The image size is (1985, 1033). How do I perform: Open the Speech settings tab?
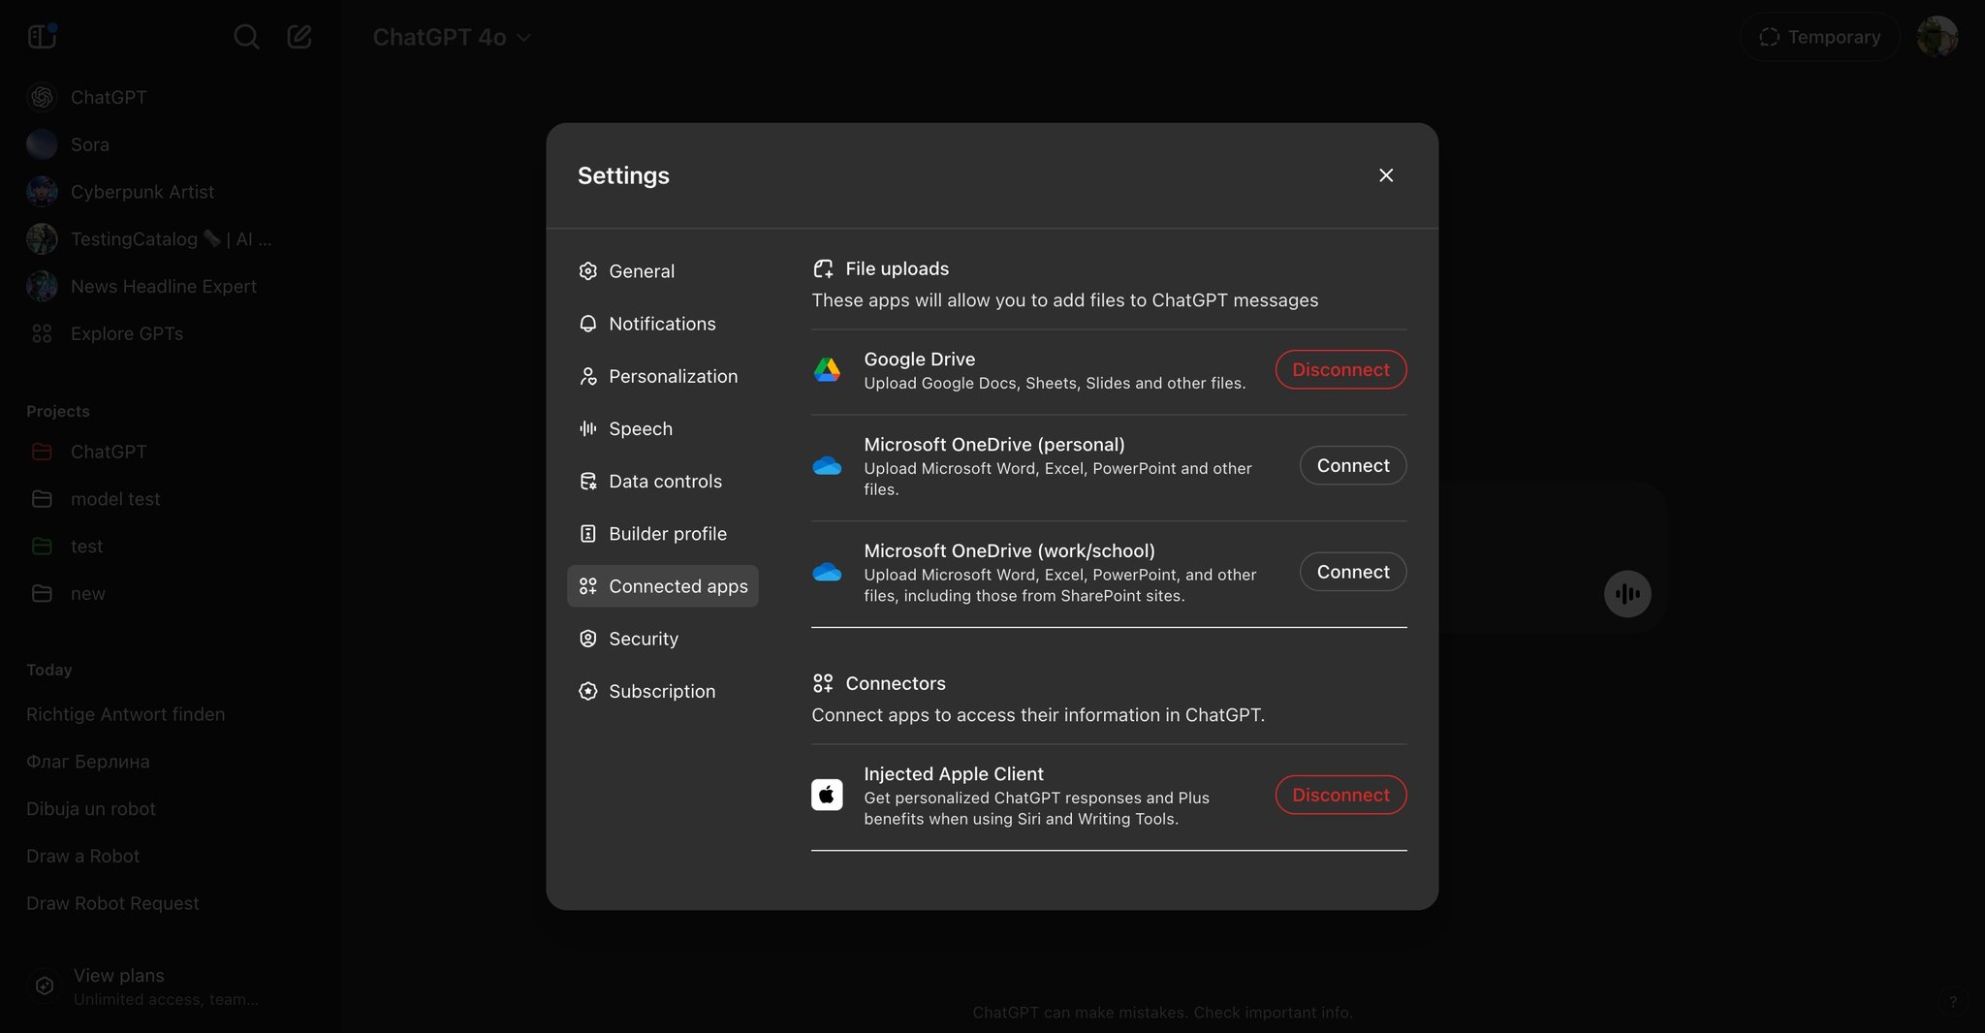(663, 428)
